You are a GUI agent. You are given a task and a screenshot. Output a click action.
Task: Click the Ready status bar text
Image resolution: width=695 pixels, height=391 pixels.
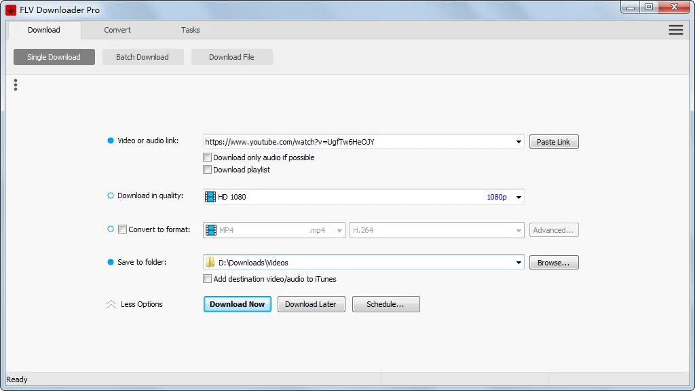click(x=17, y=379)
